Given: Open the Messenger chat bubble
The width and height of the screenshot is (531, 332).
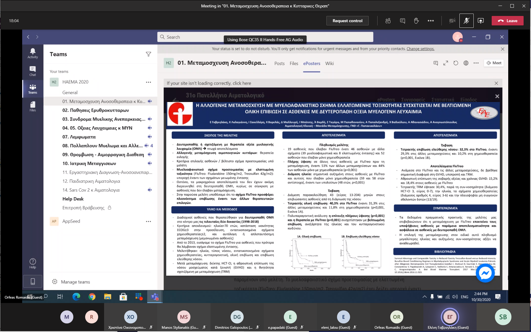Looking at the screenshot, I should click(x=485, y=273).
